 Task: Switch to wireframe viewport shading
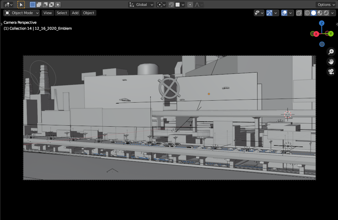[307, 13]
